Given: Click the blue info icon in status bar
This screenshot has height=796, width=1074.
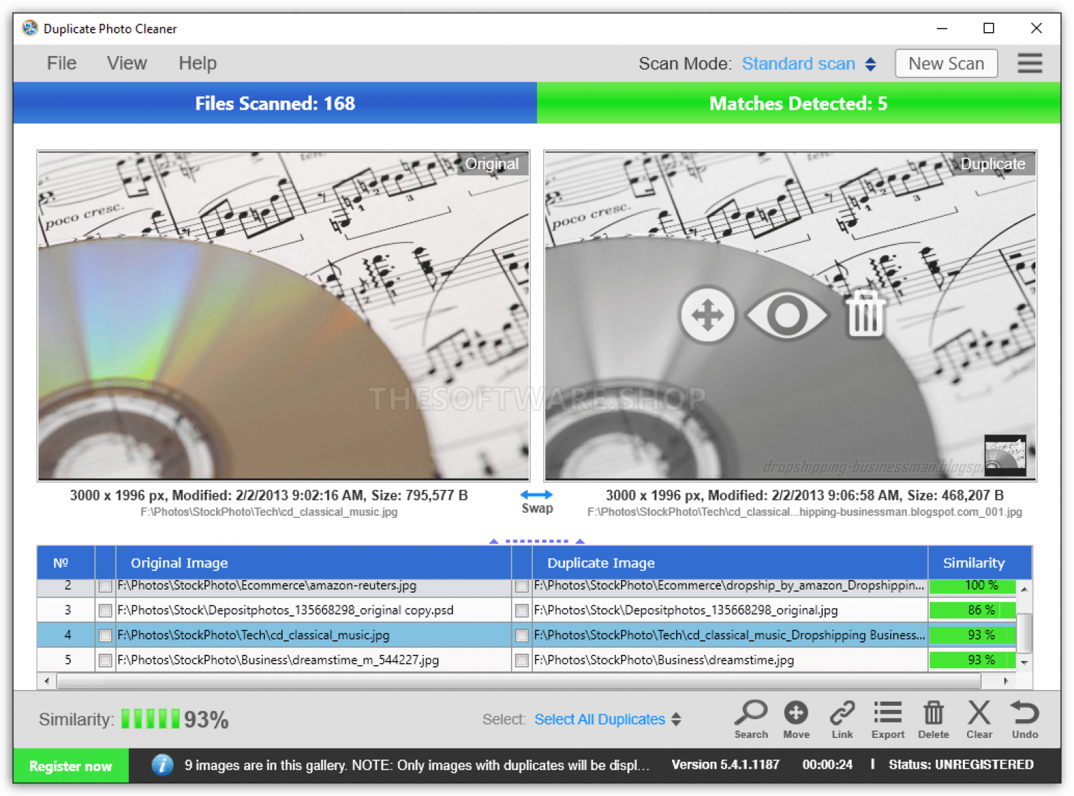Looking at the screenshot, I should 162,765.
